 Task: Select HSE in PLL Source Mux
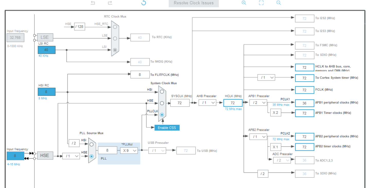click(91, 156)
